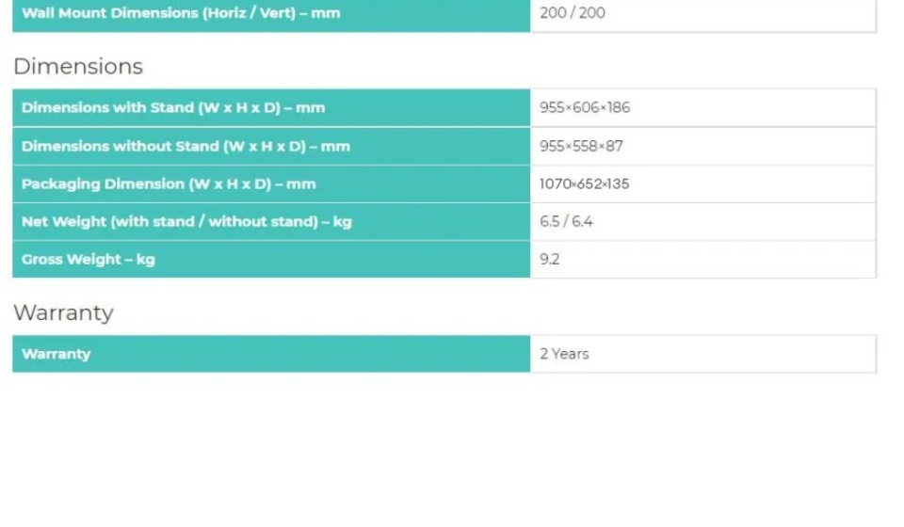Select the Packaging Dimension label cell
The height and width of the screenshot is (527, 904).
[169, 184]
